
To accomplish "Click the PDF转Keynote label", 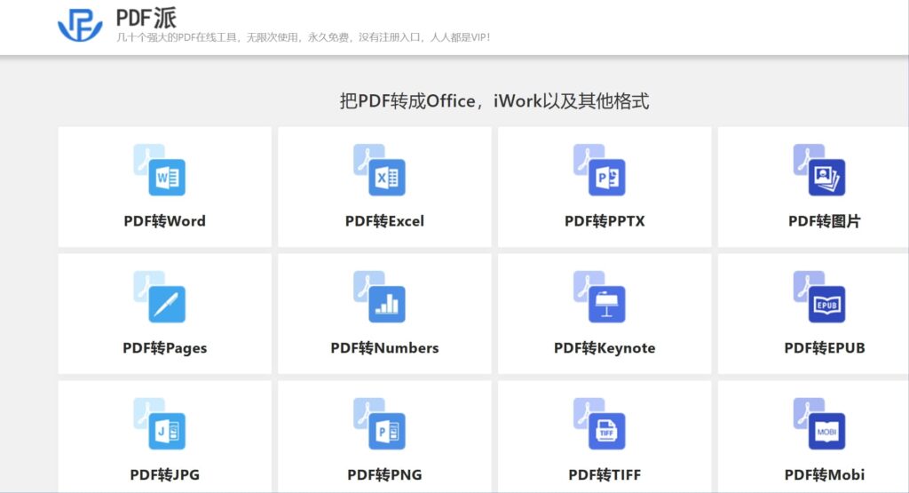I will (605, 348).
